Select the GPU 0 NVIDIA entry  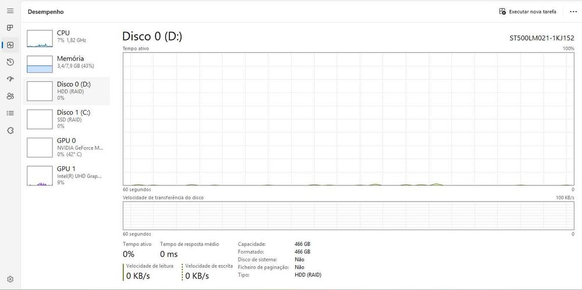[x=66, y=147]
